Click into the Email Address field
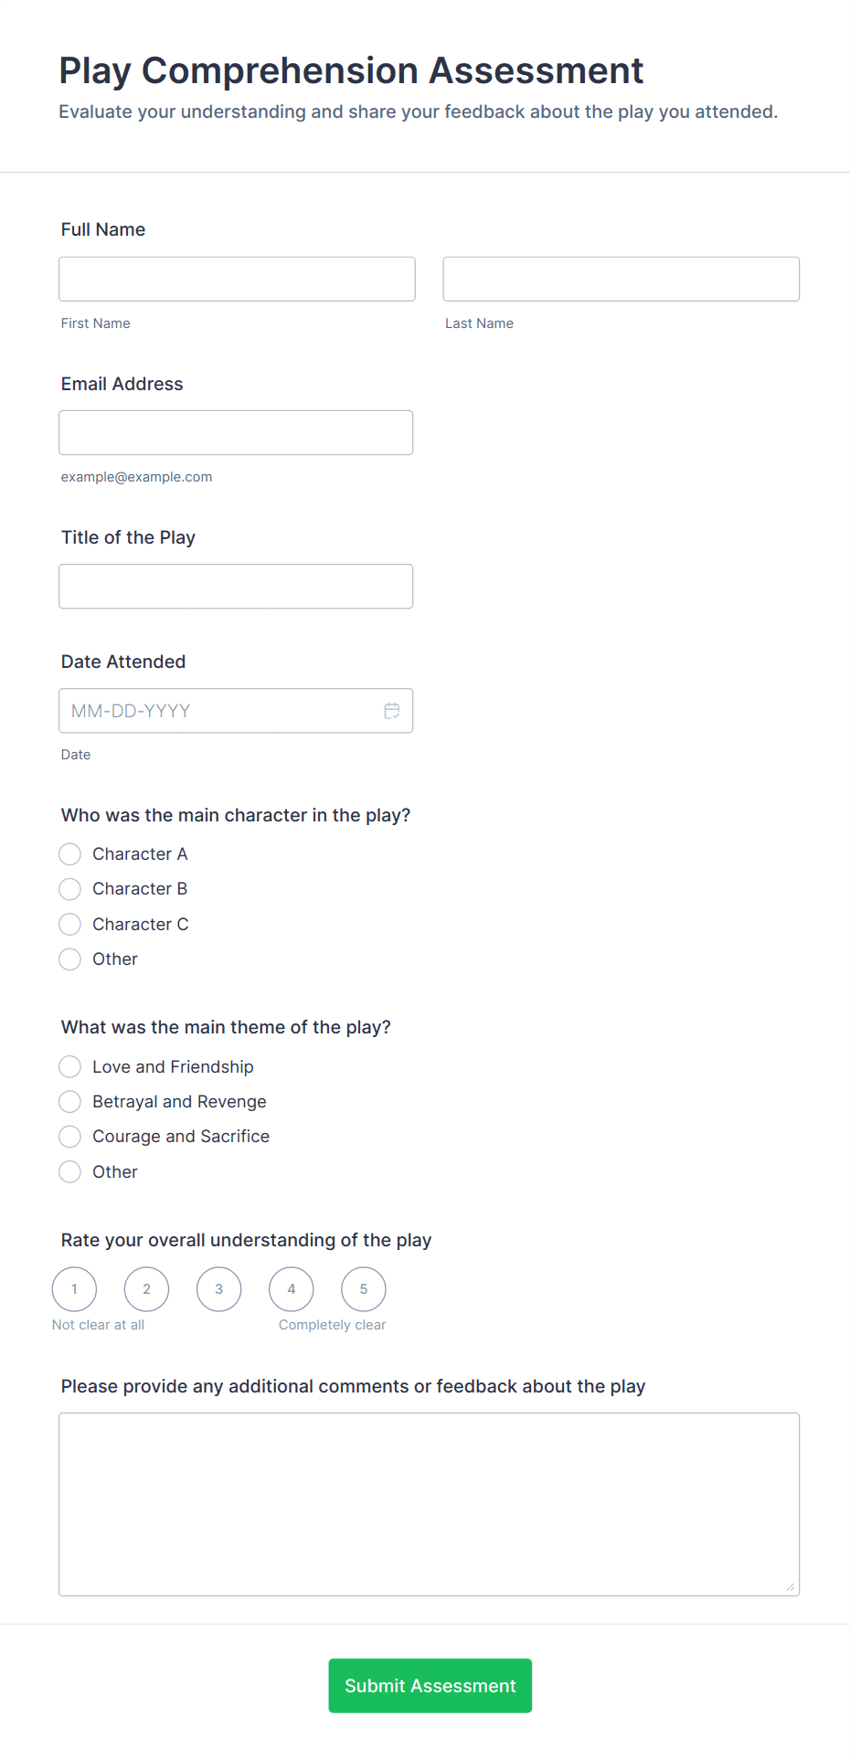 236,432
